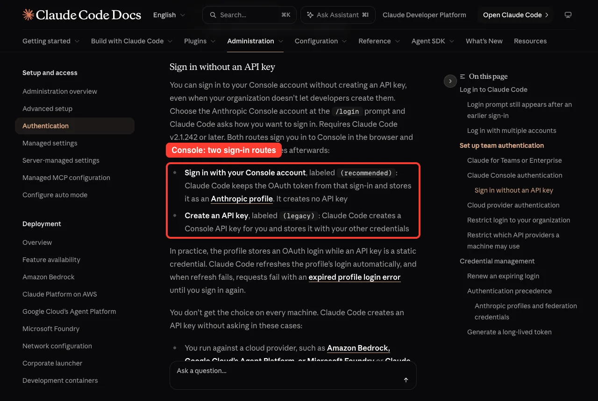
Task: Expand the Build with Claude Code menu
Action: tap(132, 41)
